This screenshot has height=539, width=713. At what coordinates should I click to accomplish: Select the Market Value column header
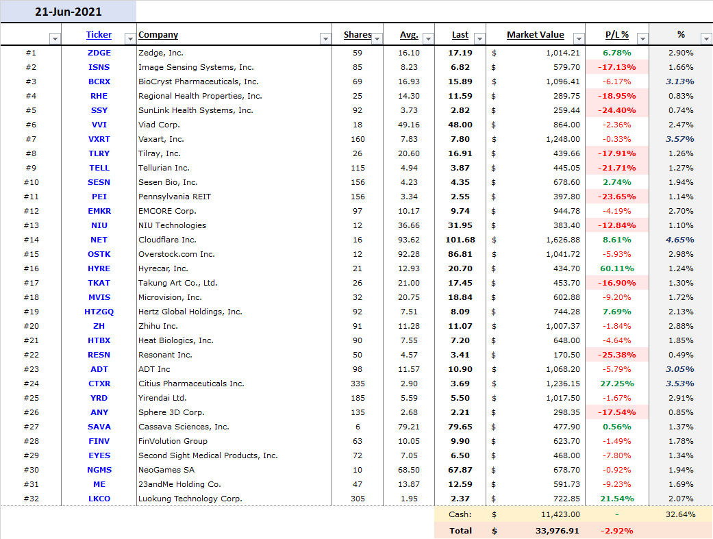535,34
